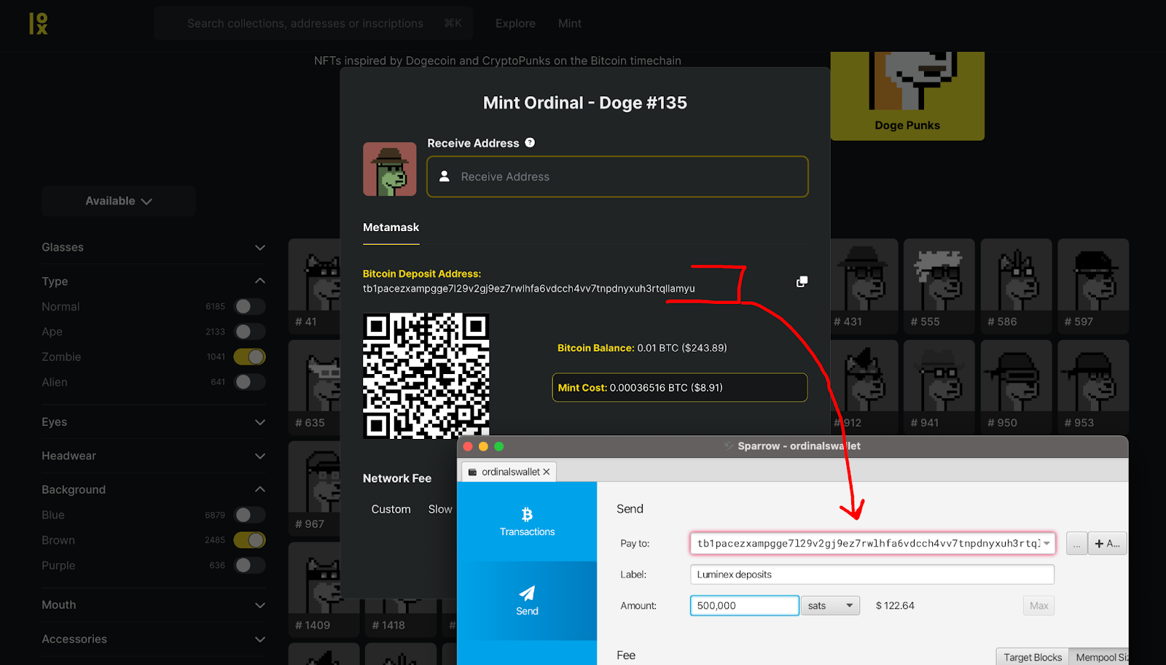Viewport: 1166px width, 665px height.
Task: Toggle the Purple background filter
Action: point(249,565)
